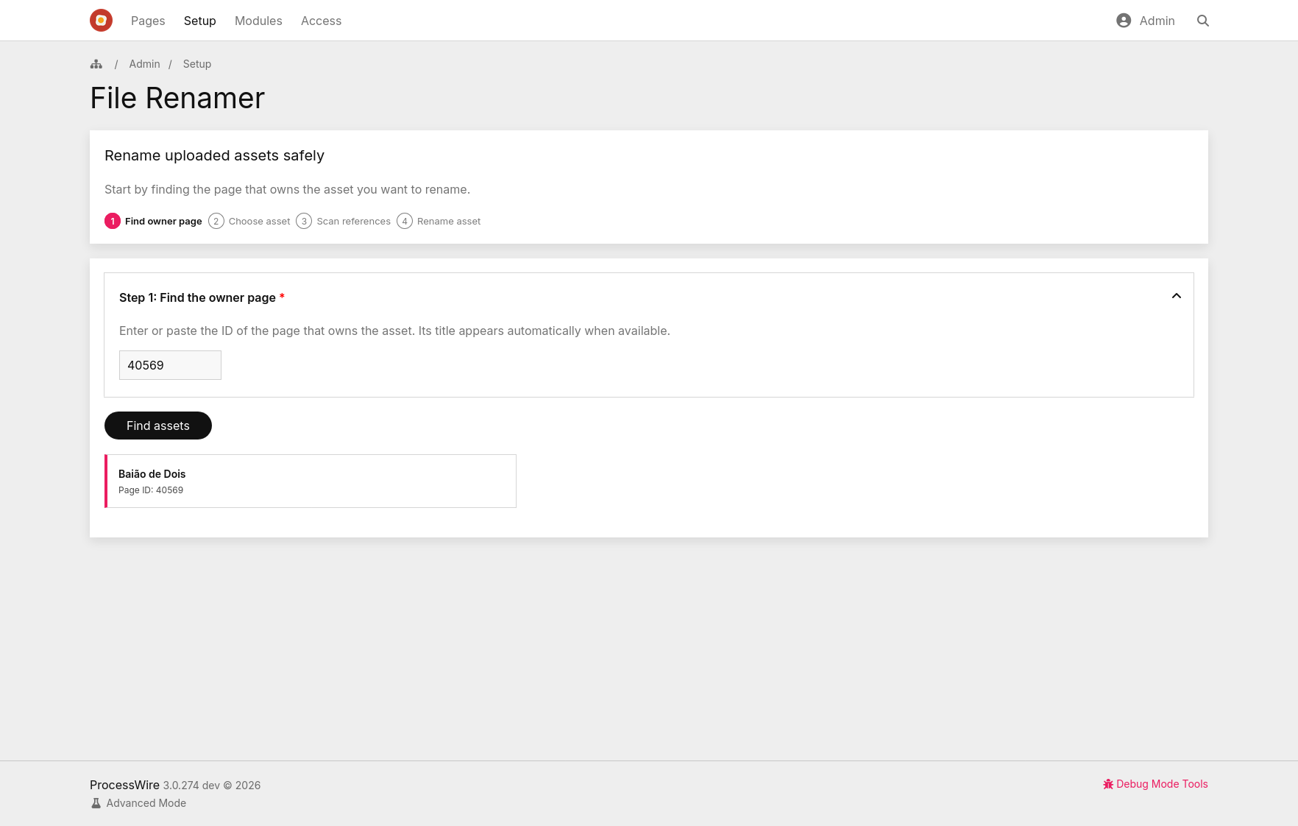Select step 3 Scan references

(344, 221)
